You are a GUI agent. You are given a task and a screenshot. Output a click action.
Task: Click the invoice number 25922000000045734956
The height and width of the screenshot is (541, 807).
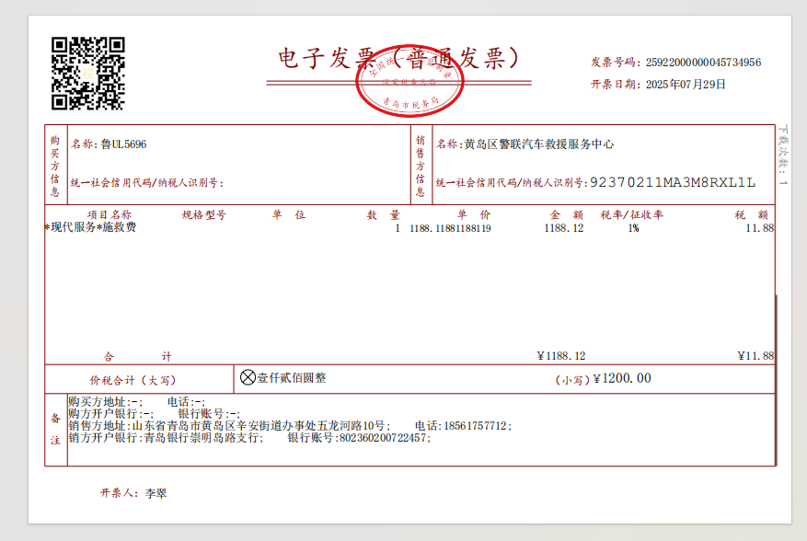703,63
